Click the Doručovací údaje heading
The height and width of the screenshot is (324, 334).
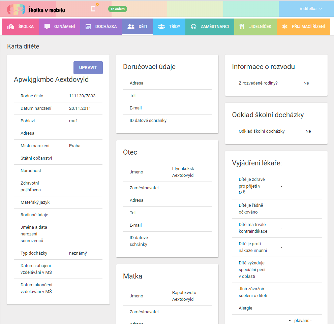pos(149,67)
